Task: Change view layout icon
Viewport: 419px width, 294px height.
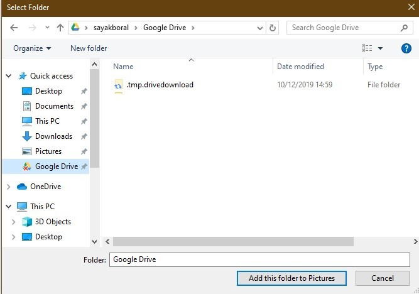Action: 367,48
